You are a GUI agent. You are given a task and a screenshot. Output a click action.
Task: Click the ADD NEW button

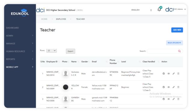pyautogui.click(x=177, y=30)
